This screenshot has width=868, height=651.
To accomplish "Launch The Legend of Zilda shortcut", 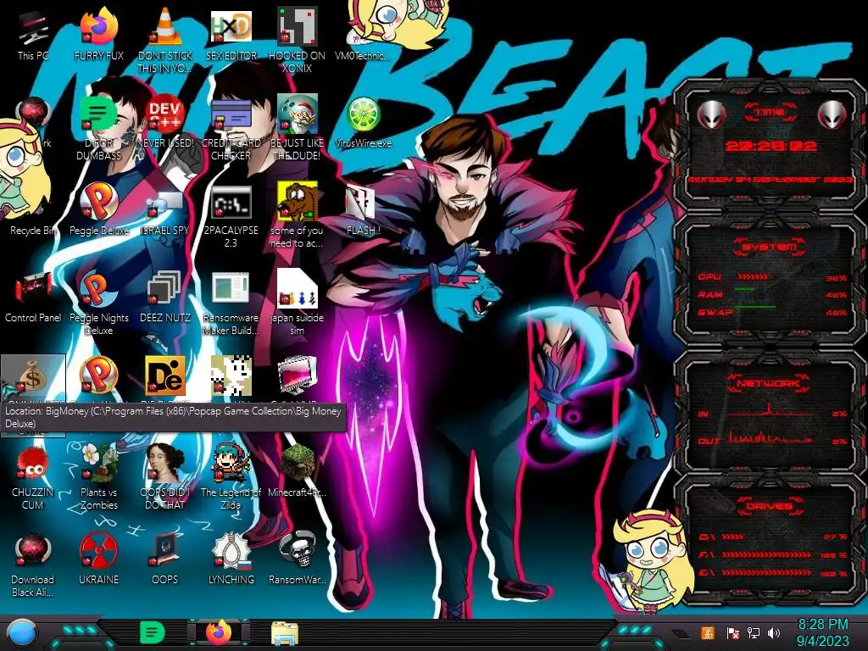I will [231, 478].
